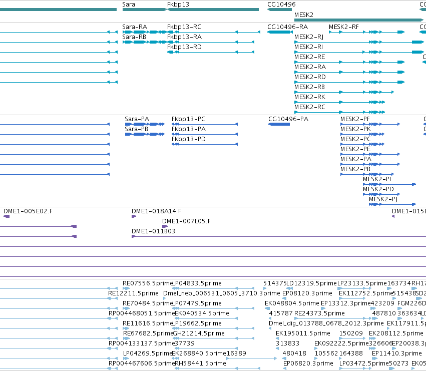Select transcript Fkbp13-RC

click(x=184, y=27)
